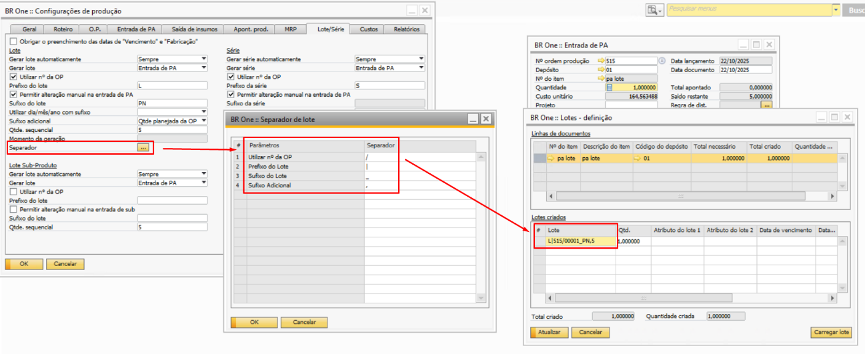Click link arrow in Código do depósito cell
Screen dimensions: 865x354
click(x=637, y=159)
